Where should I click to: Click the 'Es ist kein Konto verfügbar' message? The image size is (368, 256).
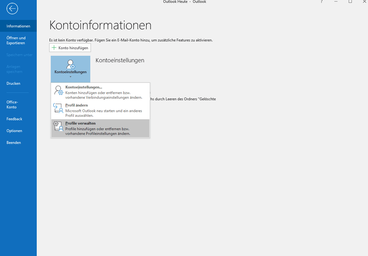coord(131,40)
